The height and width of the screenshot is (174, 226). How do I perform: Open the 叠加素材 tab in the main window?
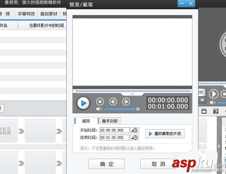pyautogui.click(x=49, y=14)
